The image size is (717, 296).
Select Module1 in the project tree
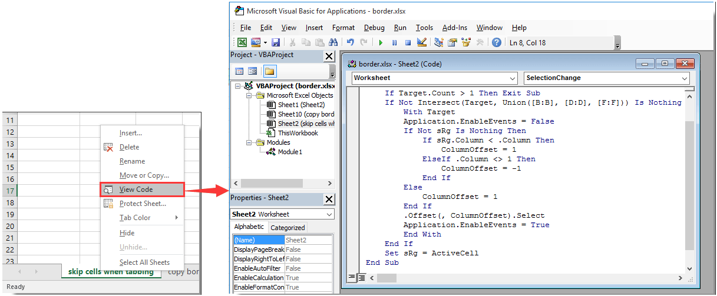(289, 152)
